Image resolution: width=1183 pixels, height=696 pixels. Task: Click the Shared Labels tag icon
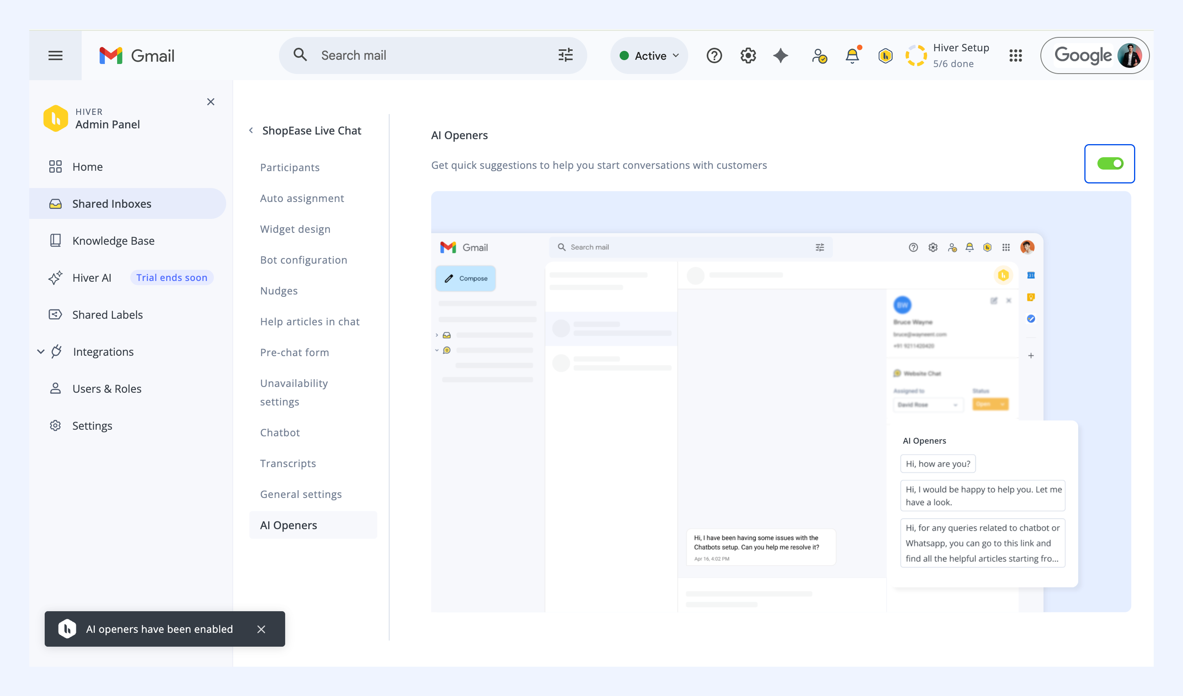55,314
